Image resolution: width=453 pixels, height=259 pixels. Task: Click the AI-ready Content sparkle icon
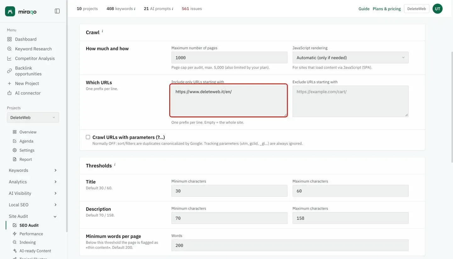coord(14,251)
